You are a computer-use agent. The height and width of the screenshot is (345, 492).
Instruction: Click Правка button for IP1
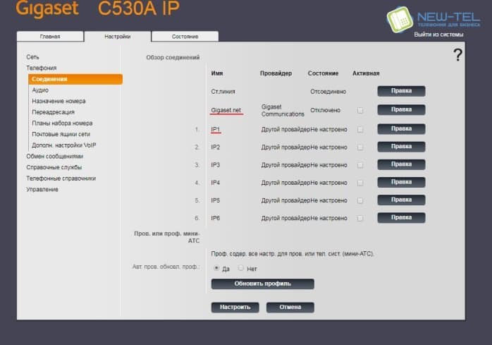click(x=401, y=129)
